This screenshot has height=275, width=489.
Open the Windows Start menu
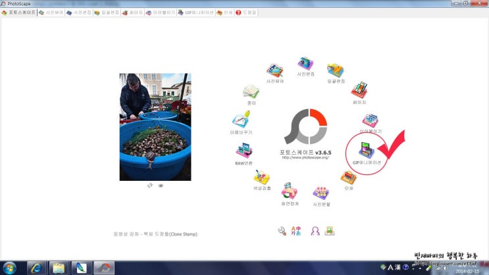tap(9, 268)
